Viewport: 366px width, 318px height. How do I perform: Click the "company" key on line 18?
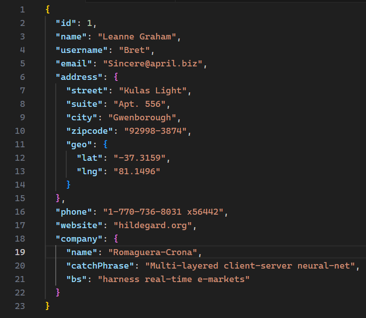tap(79, 239)
